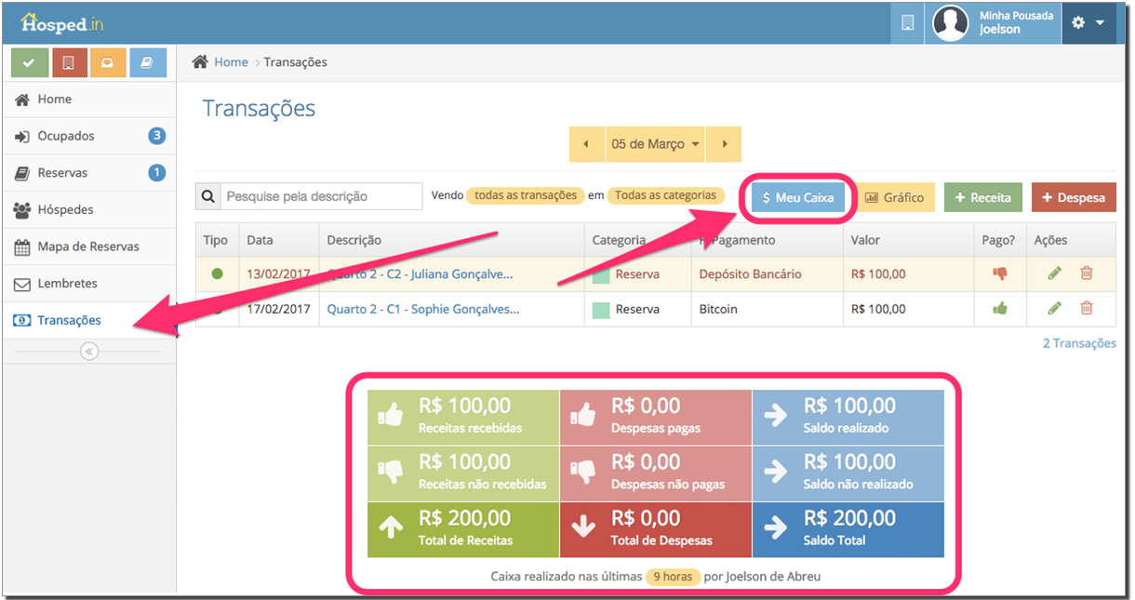This screenshot has width=1135, height=600.
Task: Go to Mapa de Reservas in sidebar
Action: click(88, 247)
